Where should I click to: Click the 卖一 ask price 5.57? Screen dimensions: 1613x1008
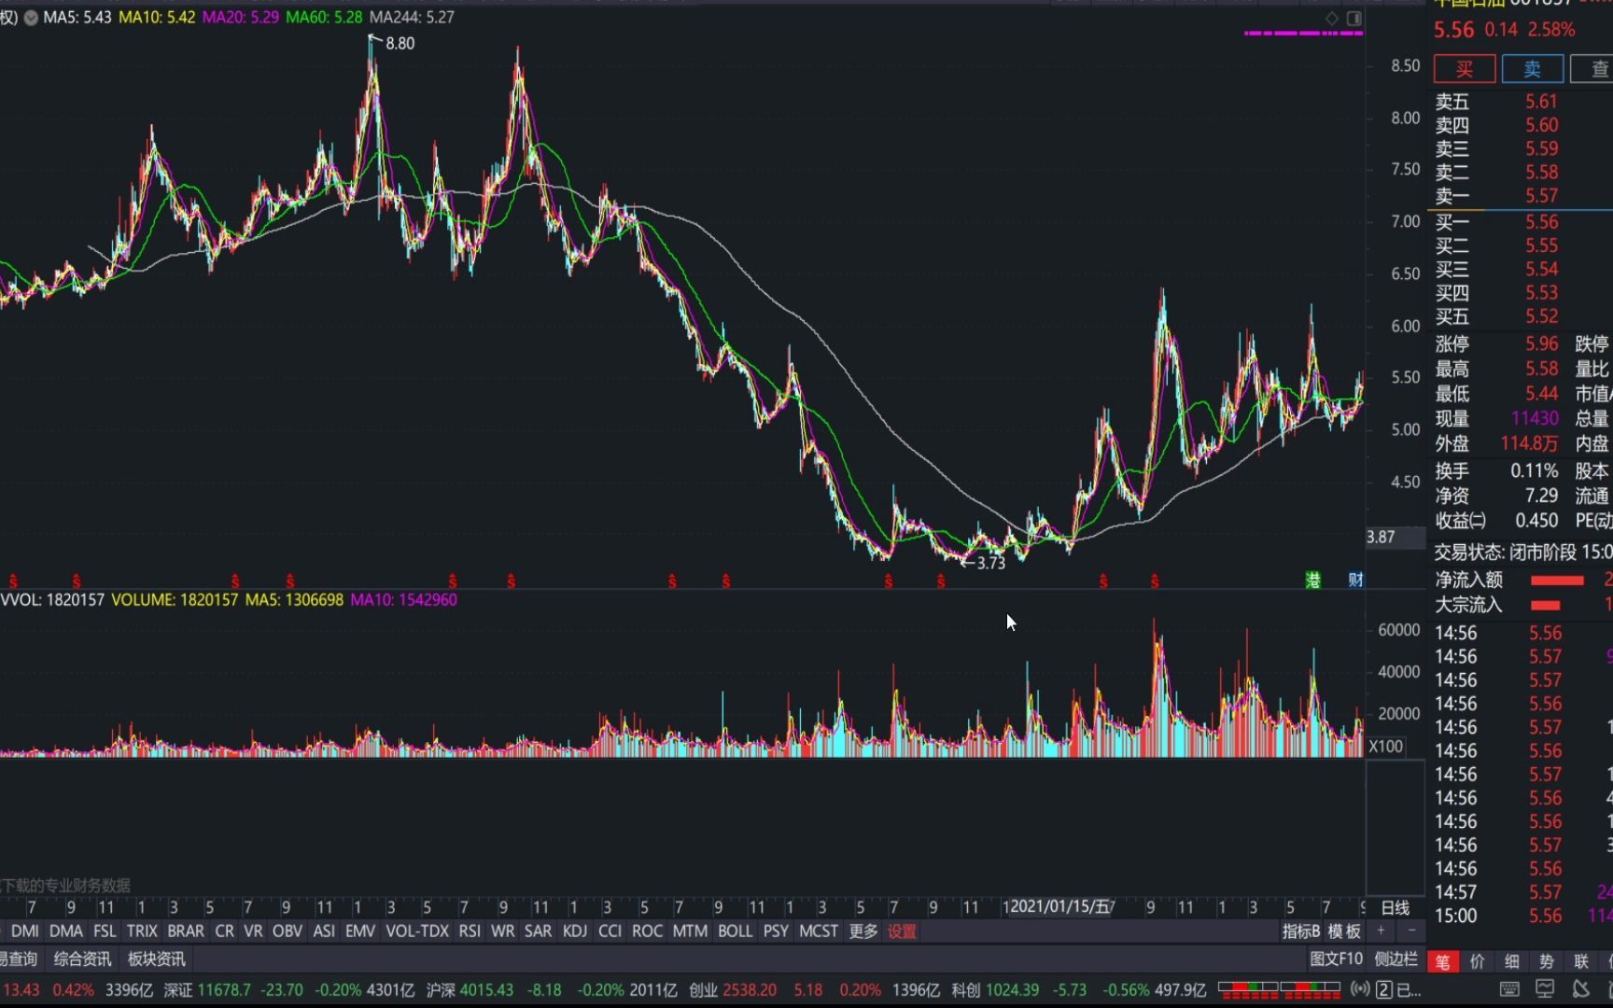(1542, 196)
